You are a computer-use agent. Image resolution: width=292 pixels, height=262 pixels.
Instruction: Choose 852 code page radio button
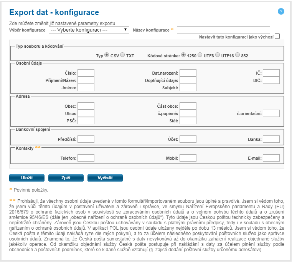click(x=238, y=55)
